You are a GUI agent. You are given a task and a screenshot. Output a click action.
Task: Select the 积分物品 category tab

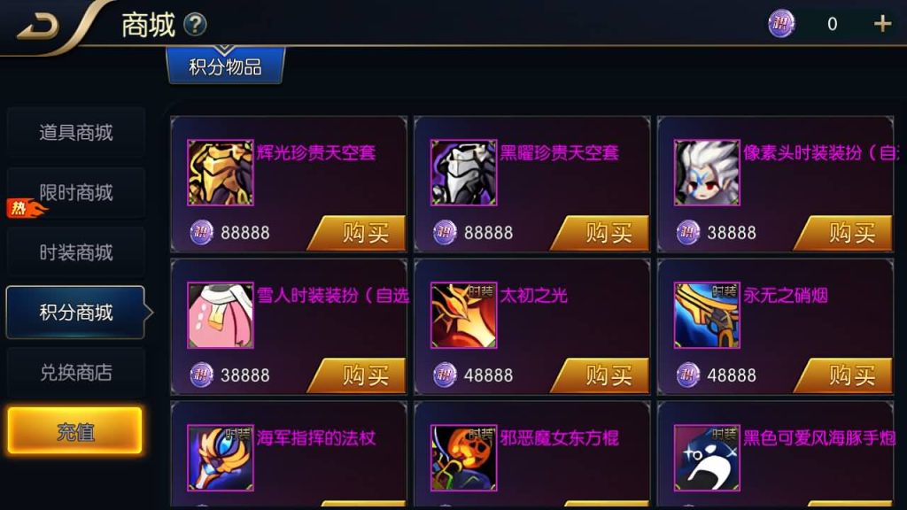click(x=226, y=66)
